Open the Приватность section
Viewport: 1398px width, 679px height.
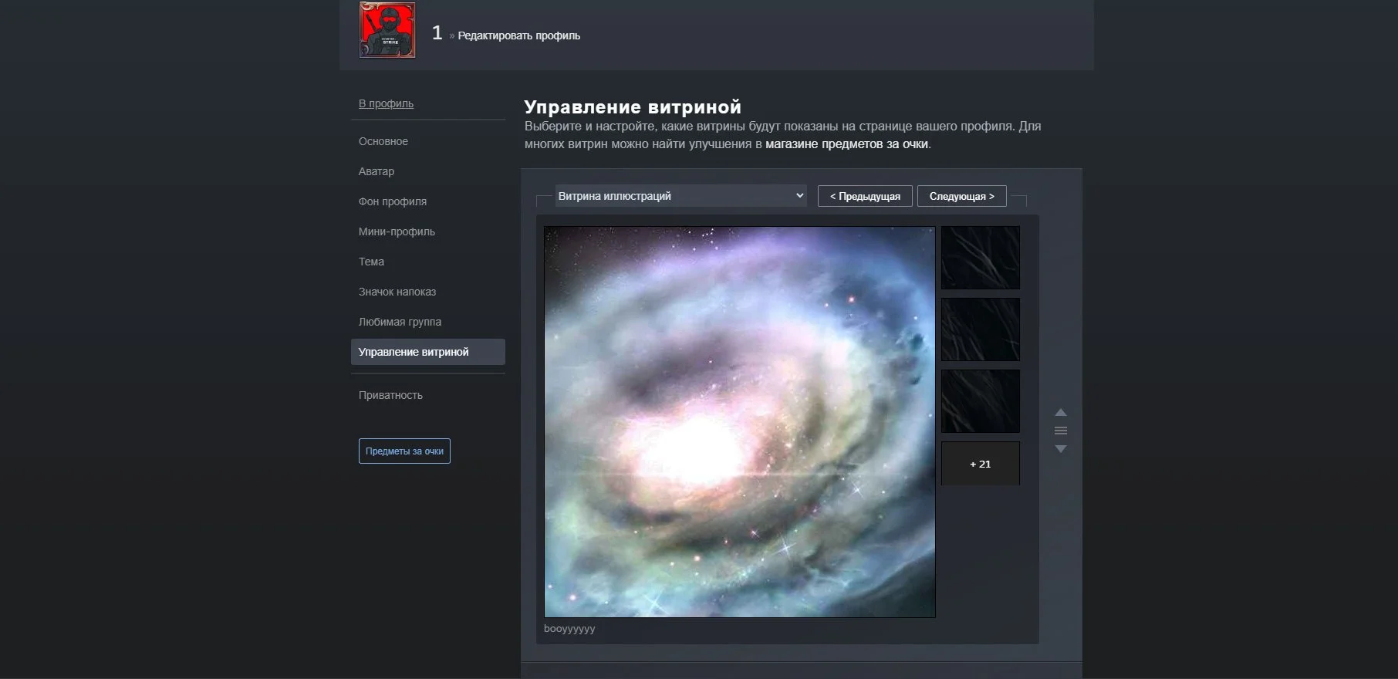point(390,395)
